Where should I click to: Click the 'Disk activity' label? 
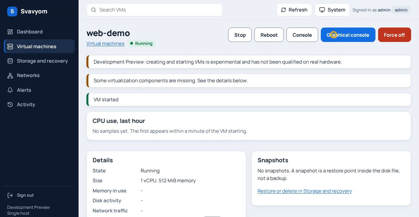coord(107,201)
